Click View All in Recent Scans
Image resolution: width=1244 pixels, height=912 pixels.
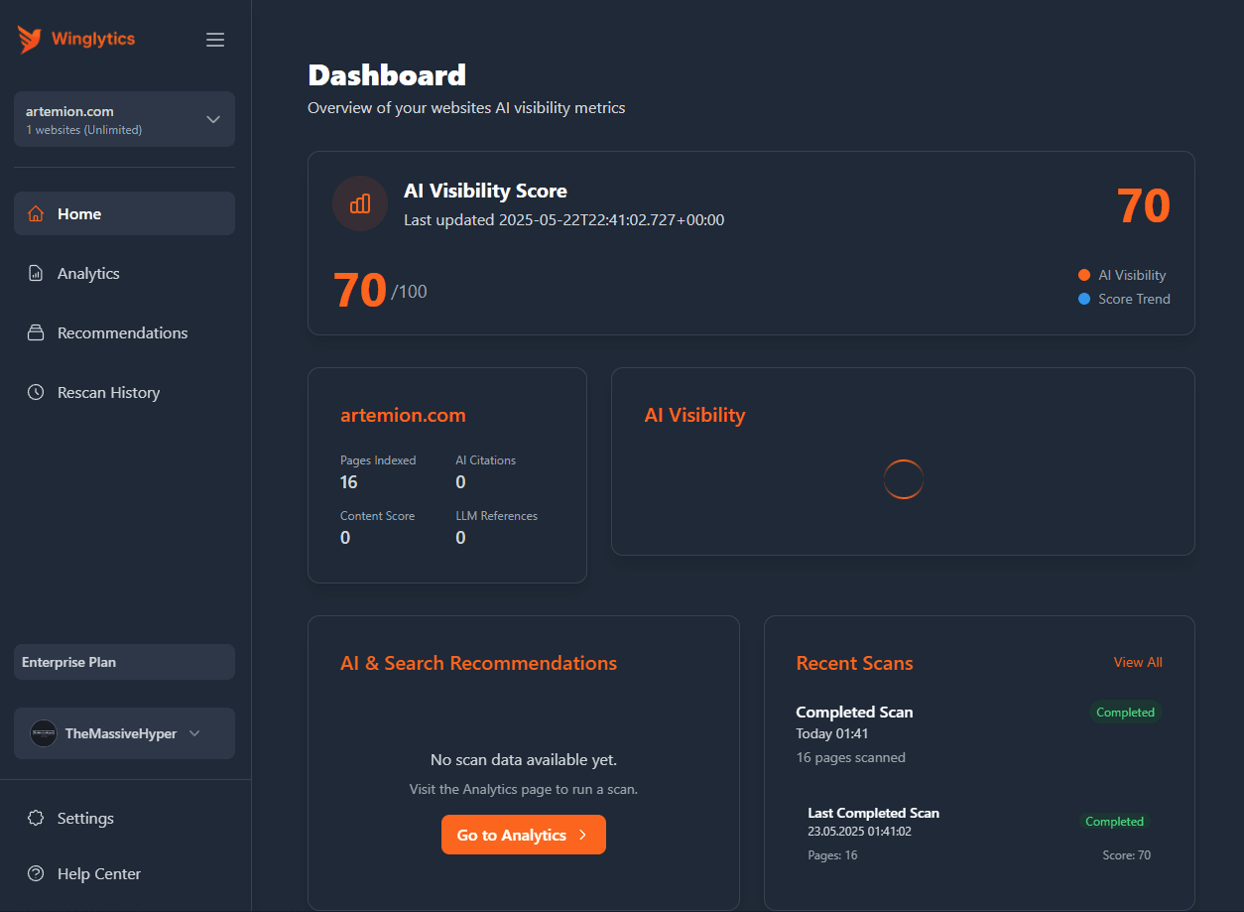[1138, 662]
